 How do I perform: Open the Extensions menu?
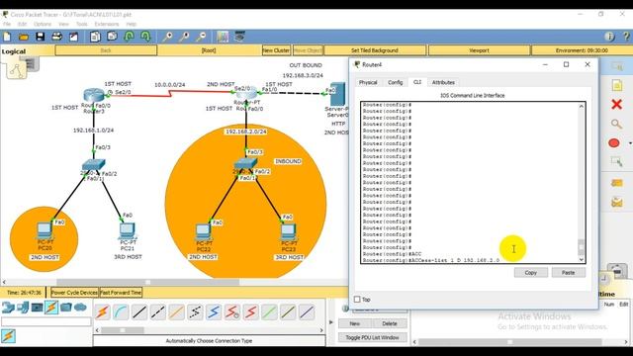[x=107, y=24]
